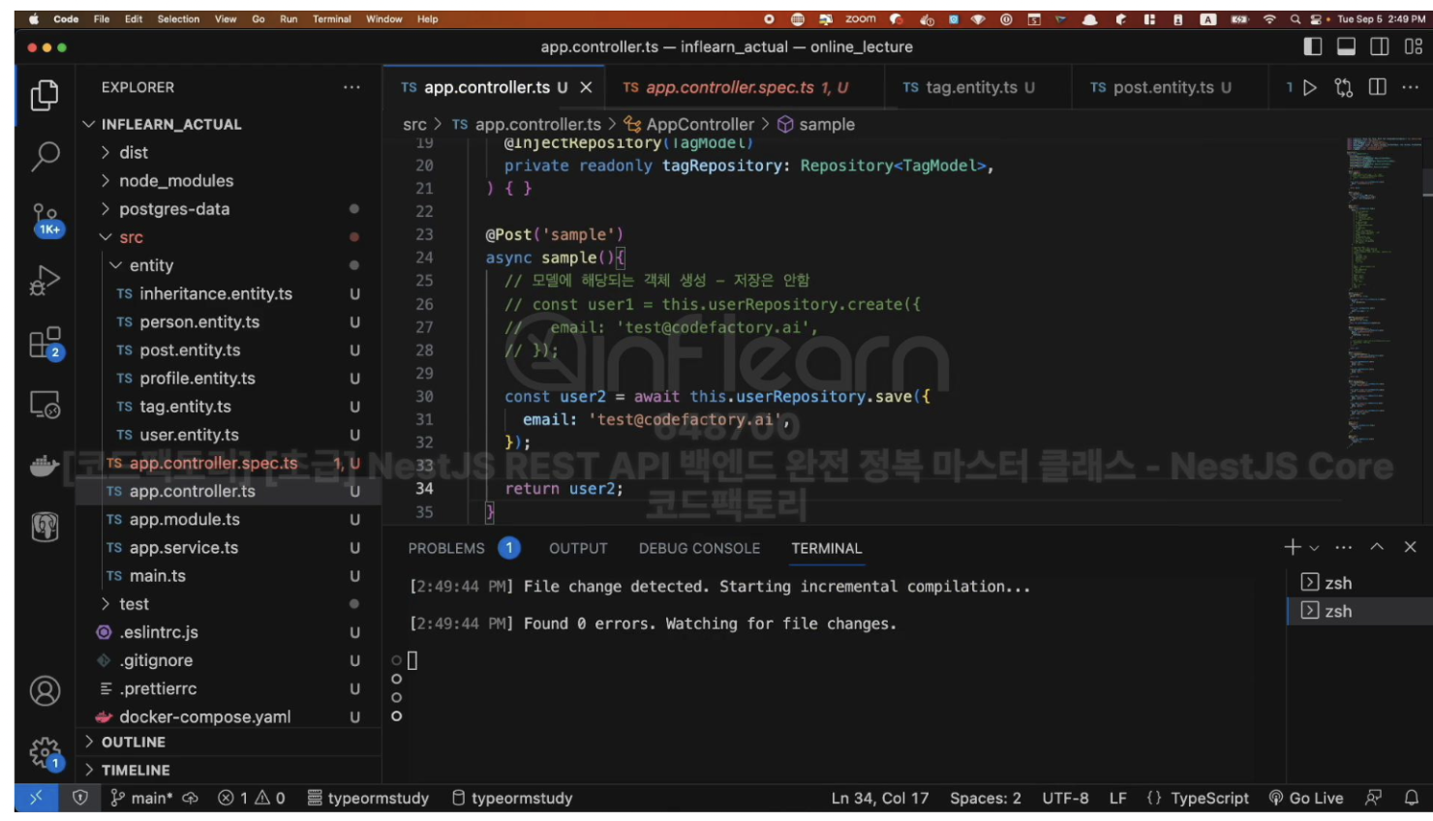Synchronize changes cloud icon in status bar
Viewport: 1433px width, 821px height.
pos(190,798)
